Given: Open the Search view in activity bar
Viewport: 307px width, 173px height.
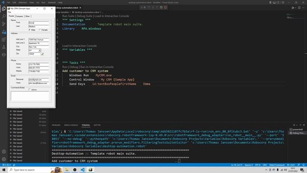Looking at the screenshot, I should point(4,16).
